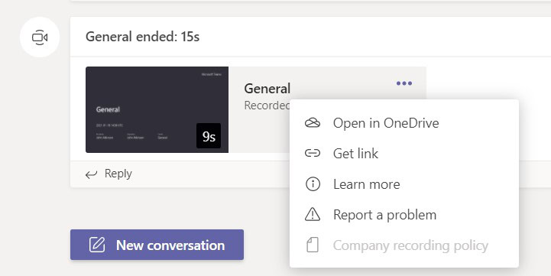551x276 pixels.
Task: Click the 'Recorded' subtitle text
Action: (267, 106)
